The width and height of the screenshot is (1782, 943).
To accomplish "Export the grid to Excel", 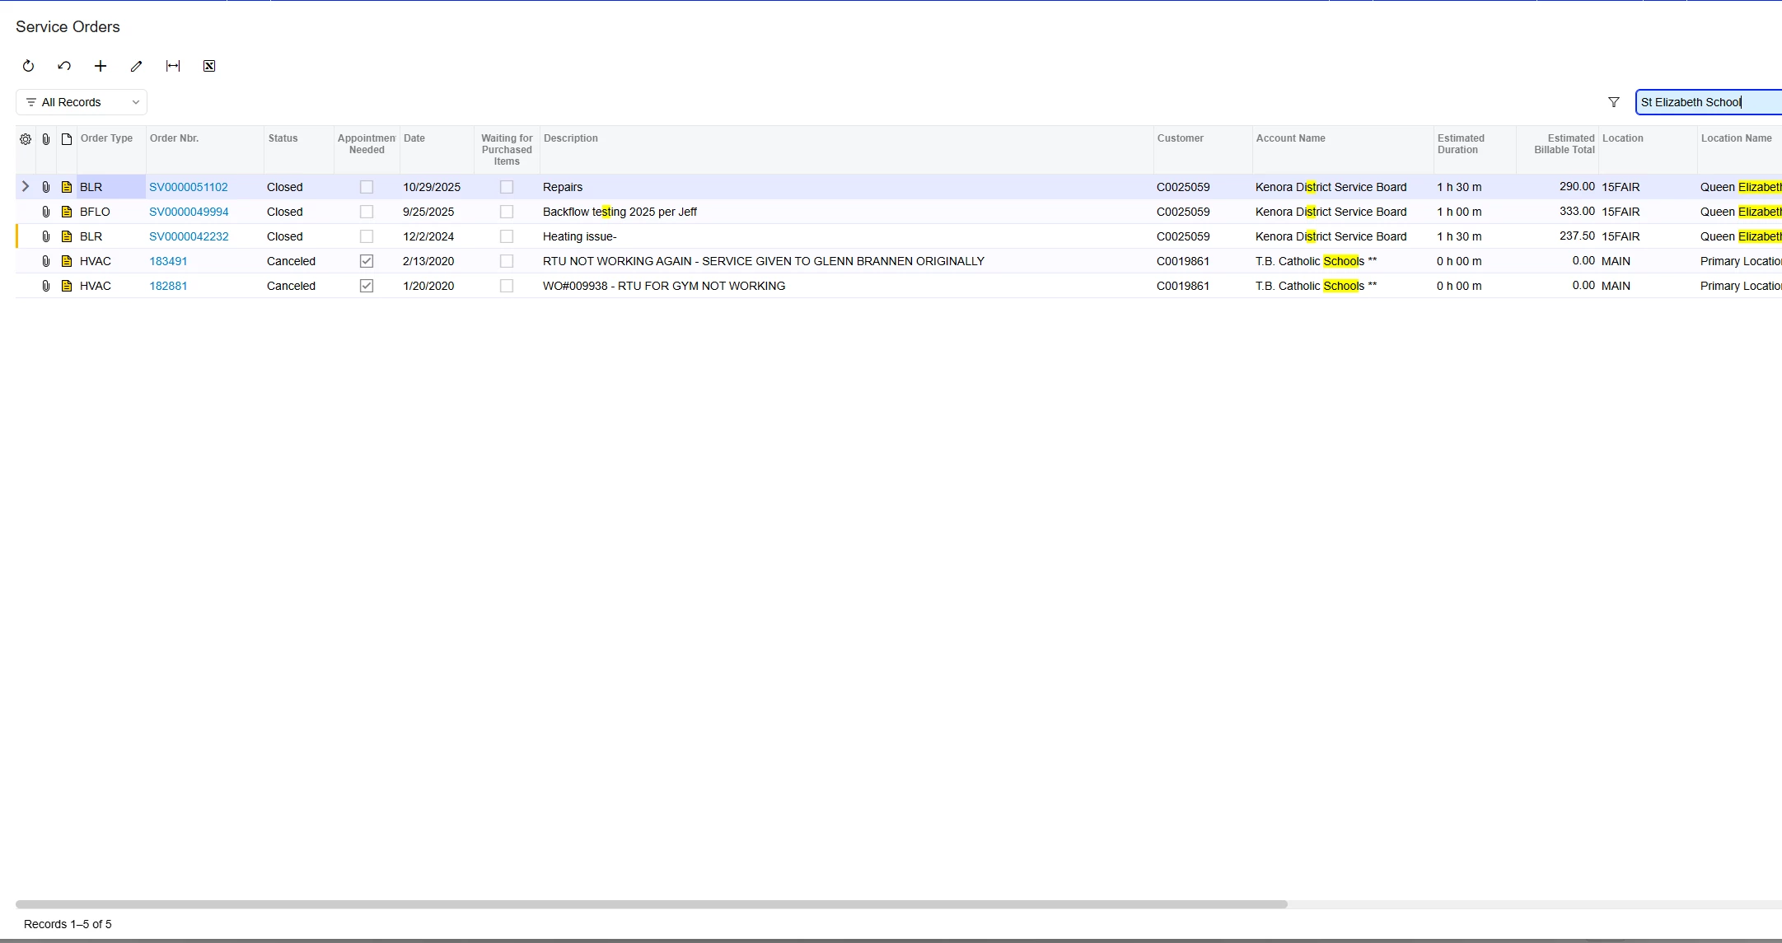I will 209,66.
